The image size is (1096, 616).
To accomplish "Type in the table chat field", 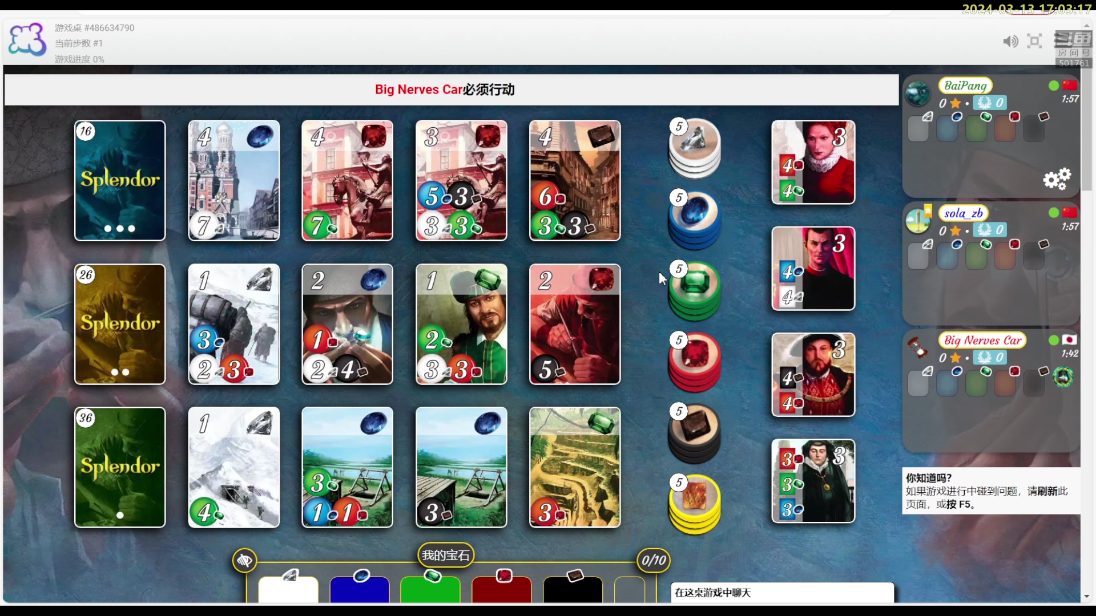I will point(782,593).
